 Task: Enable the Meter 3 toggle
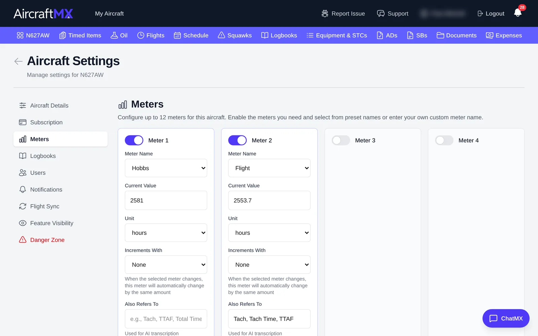341,140
